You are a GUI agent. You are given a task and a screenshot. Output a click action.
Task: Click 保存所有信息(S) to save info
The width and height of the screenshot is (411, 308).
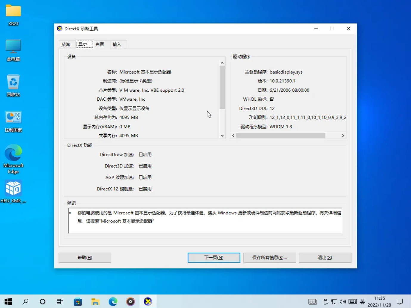pos(269,257)
